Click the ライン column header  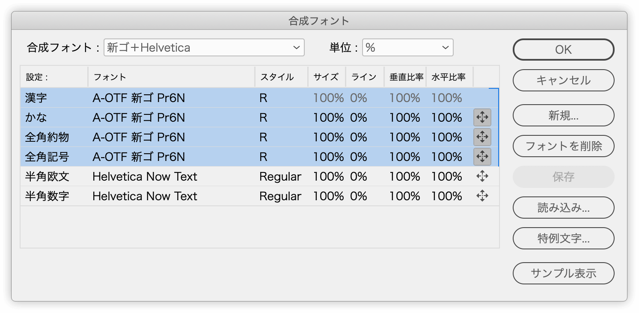coord(365,77)
